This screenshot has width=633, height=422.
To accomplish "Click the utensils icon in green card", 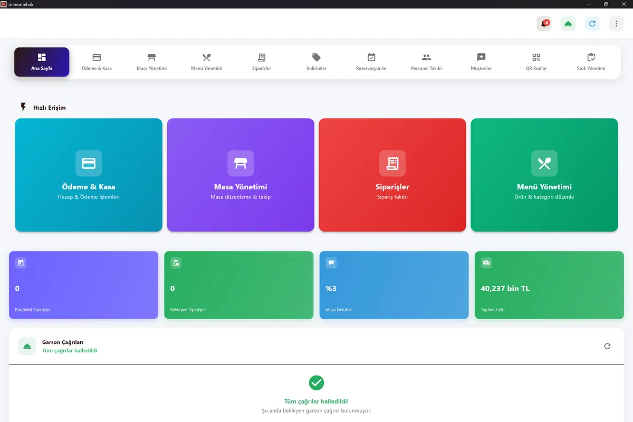I will [544, 164].
